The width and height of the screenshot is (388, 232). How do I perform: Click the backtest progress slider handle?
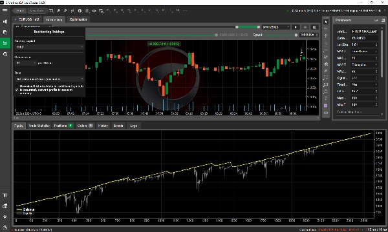tap(216, 35)
